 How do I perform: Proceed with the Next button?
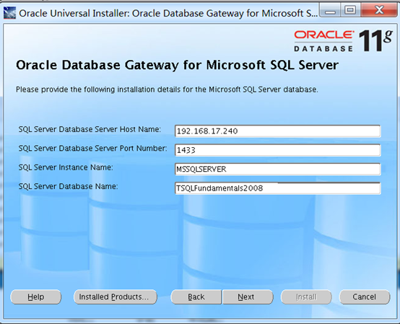coord(248,297)
